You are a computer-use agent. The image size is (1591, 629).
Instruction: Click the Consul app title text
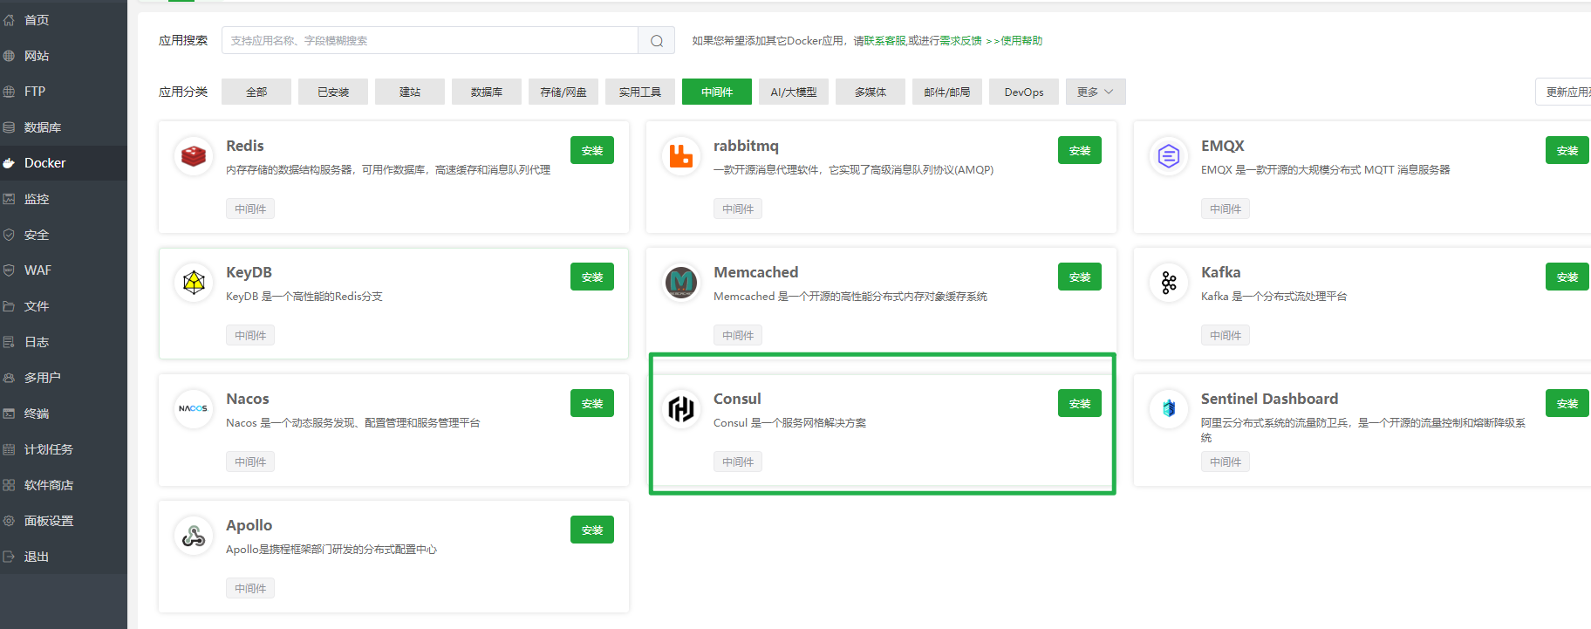737,399
